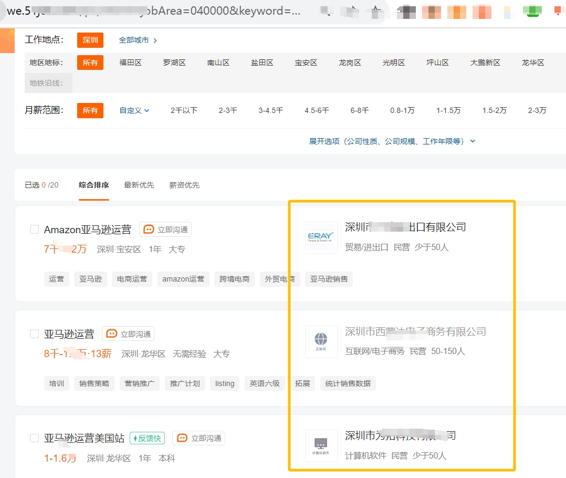This screenshot has height=478, width=566.
Task: Switch to the 综合排序 sort tab
Action: pos(94,185)
